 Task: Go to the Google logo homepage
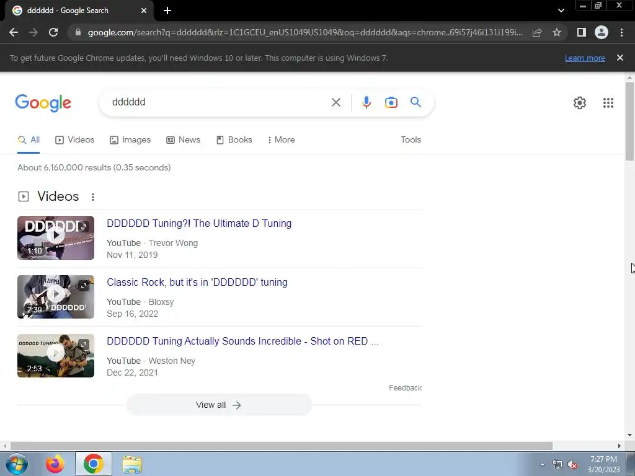pos(43,103)
